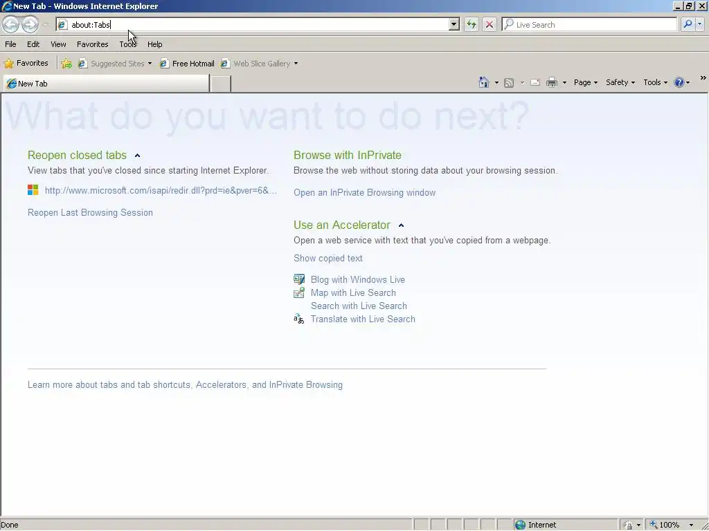This screenshot has height=531, width=709.
Task: Open the Tools menu in menu bar
Action: [128, 44]
